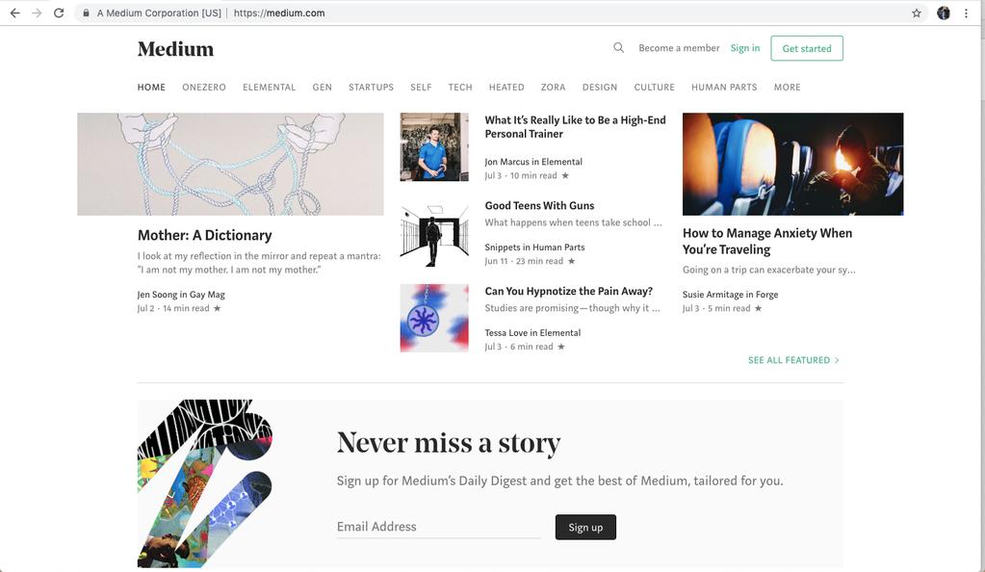The height and width of the screenshot is (572, 985).
Task: Click the browser back arrow
Action: point(15,13)
